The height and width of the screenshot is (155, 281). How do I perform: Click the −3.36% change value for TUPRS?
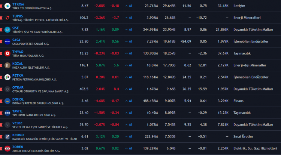click(100, 18)
